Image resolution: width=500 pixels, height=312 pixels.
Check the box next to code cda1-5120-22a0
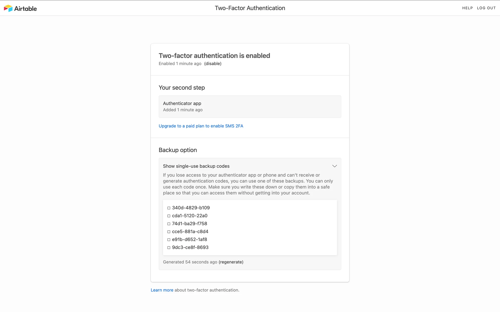(169, 216)
